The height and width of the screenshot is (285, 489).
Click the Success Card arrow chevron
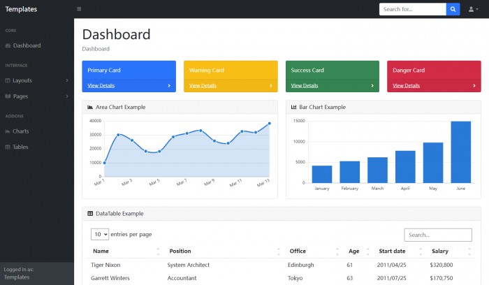pos(372,86)
